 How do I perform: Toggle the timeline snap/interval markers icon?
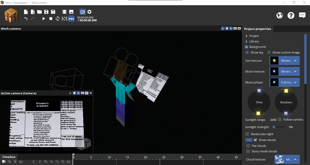(x=71, y=19)
